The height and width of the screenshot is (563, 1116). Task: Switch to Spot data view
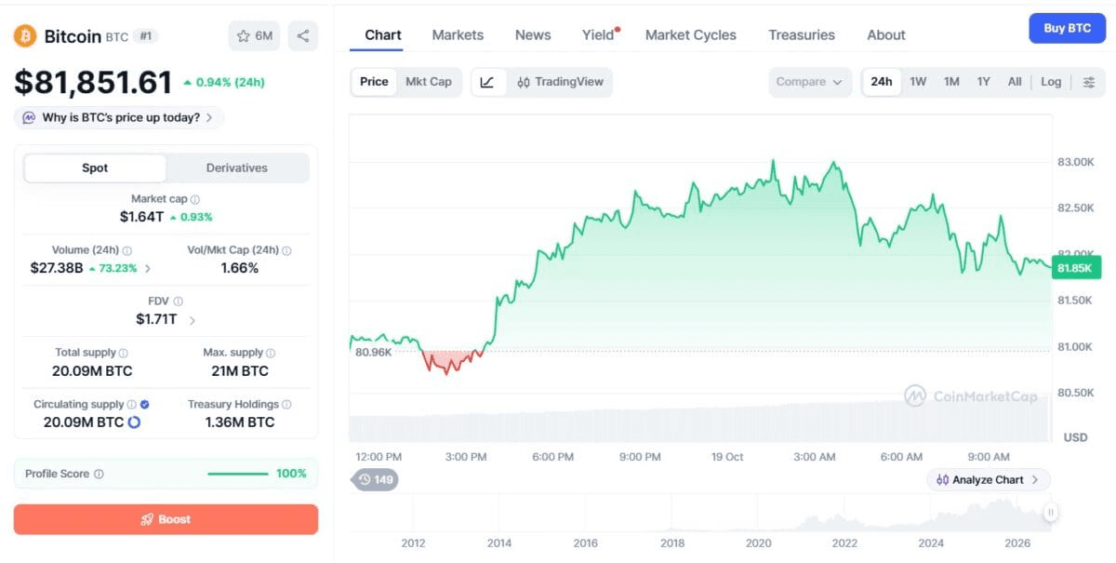point(95,168)
